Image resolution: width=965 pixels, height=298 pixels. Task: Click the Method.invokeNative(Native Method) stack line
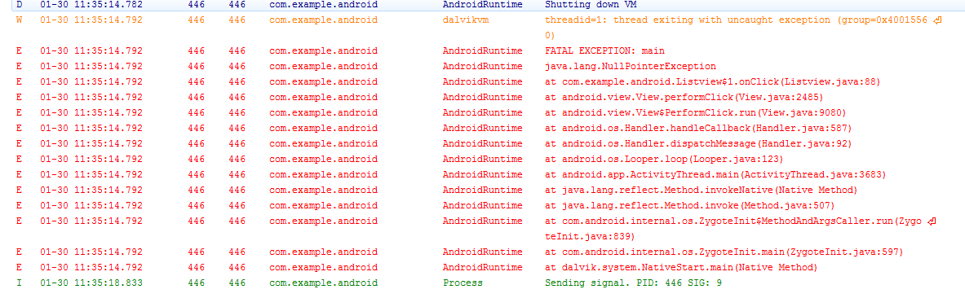click(x=701, y=190)
